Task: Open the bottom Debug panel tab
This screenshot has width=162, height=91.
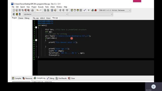Action: click(51, 78)
